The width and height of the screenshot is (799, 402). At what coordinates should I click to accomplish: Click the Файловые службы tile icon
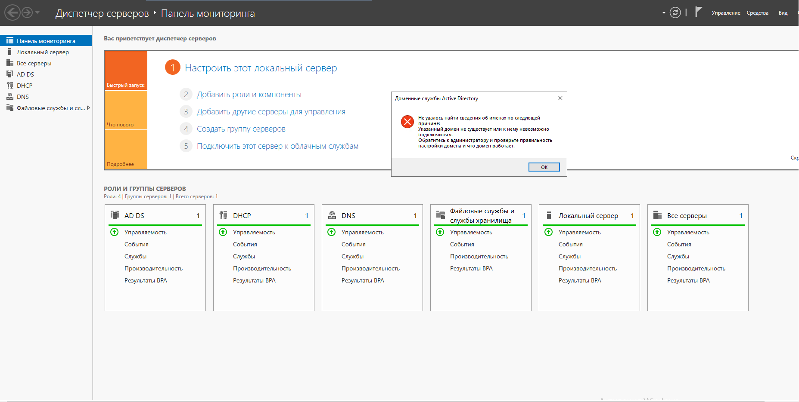coord(440,215)
